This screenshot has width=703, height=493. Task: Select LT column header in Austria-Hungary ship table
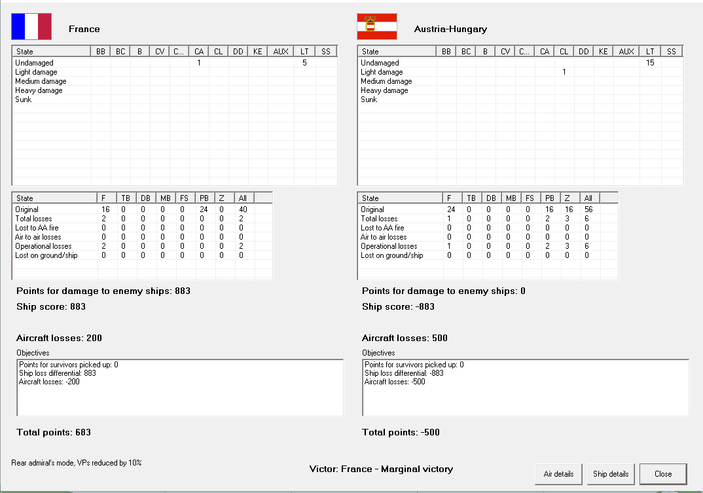(649, 51)
